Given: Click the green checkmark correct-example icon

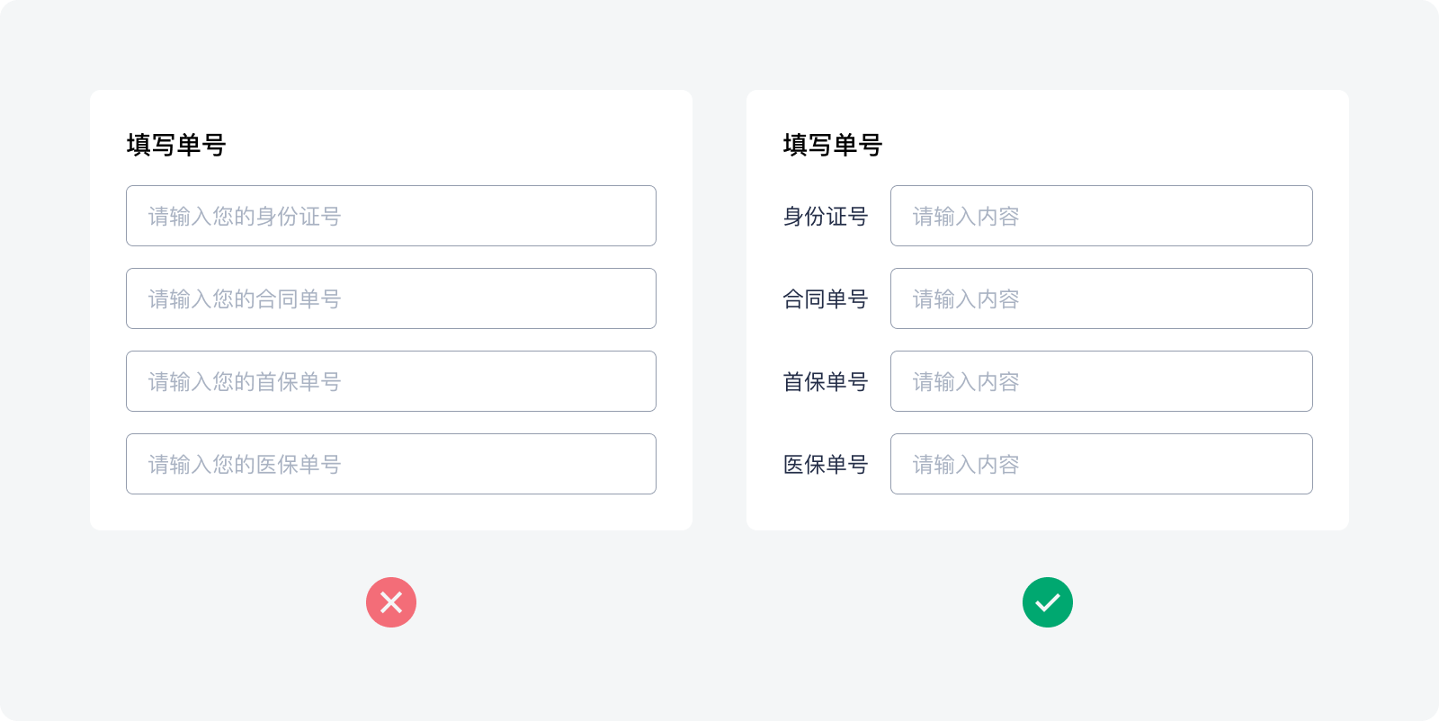Looking at the screenshot, I should (x=1048, y=602).
